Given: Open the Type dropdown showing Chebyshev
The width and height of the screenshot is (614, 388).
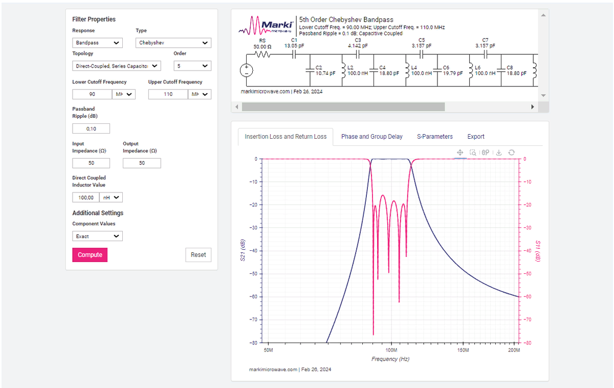Looking at the screenshot, I should (173, 43).
